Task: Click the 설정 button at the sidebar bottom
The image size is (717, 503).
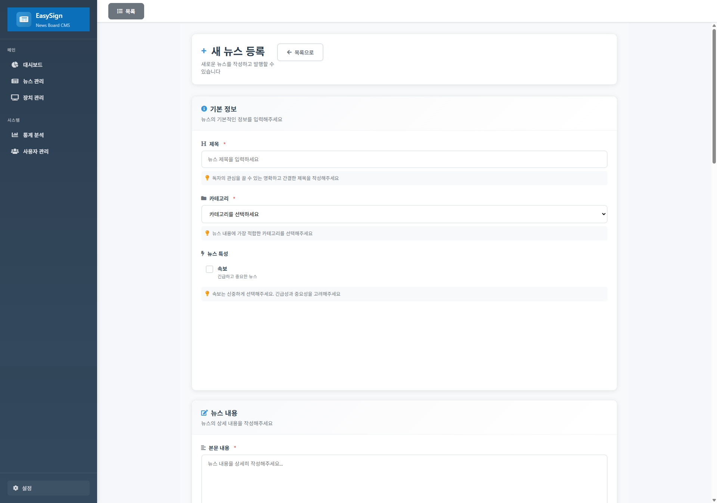Action: (49, 488)
